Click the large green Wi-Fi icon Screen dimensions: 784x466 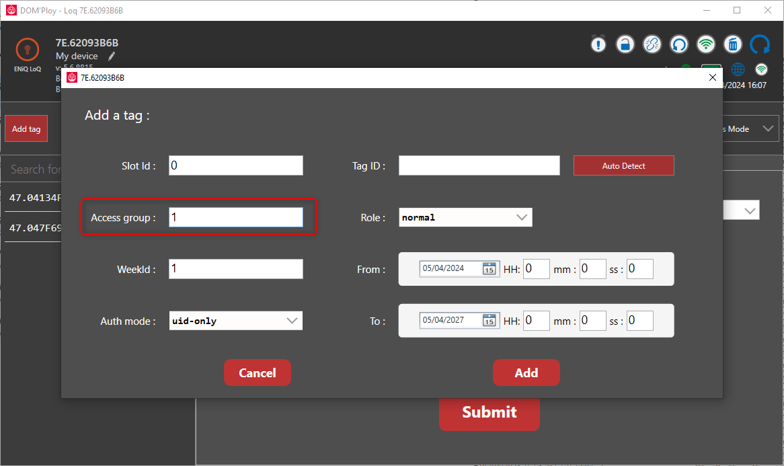pos(706,44)
